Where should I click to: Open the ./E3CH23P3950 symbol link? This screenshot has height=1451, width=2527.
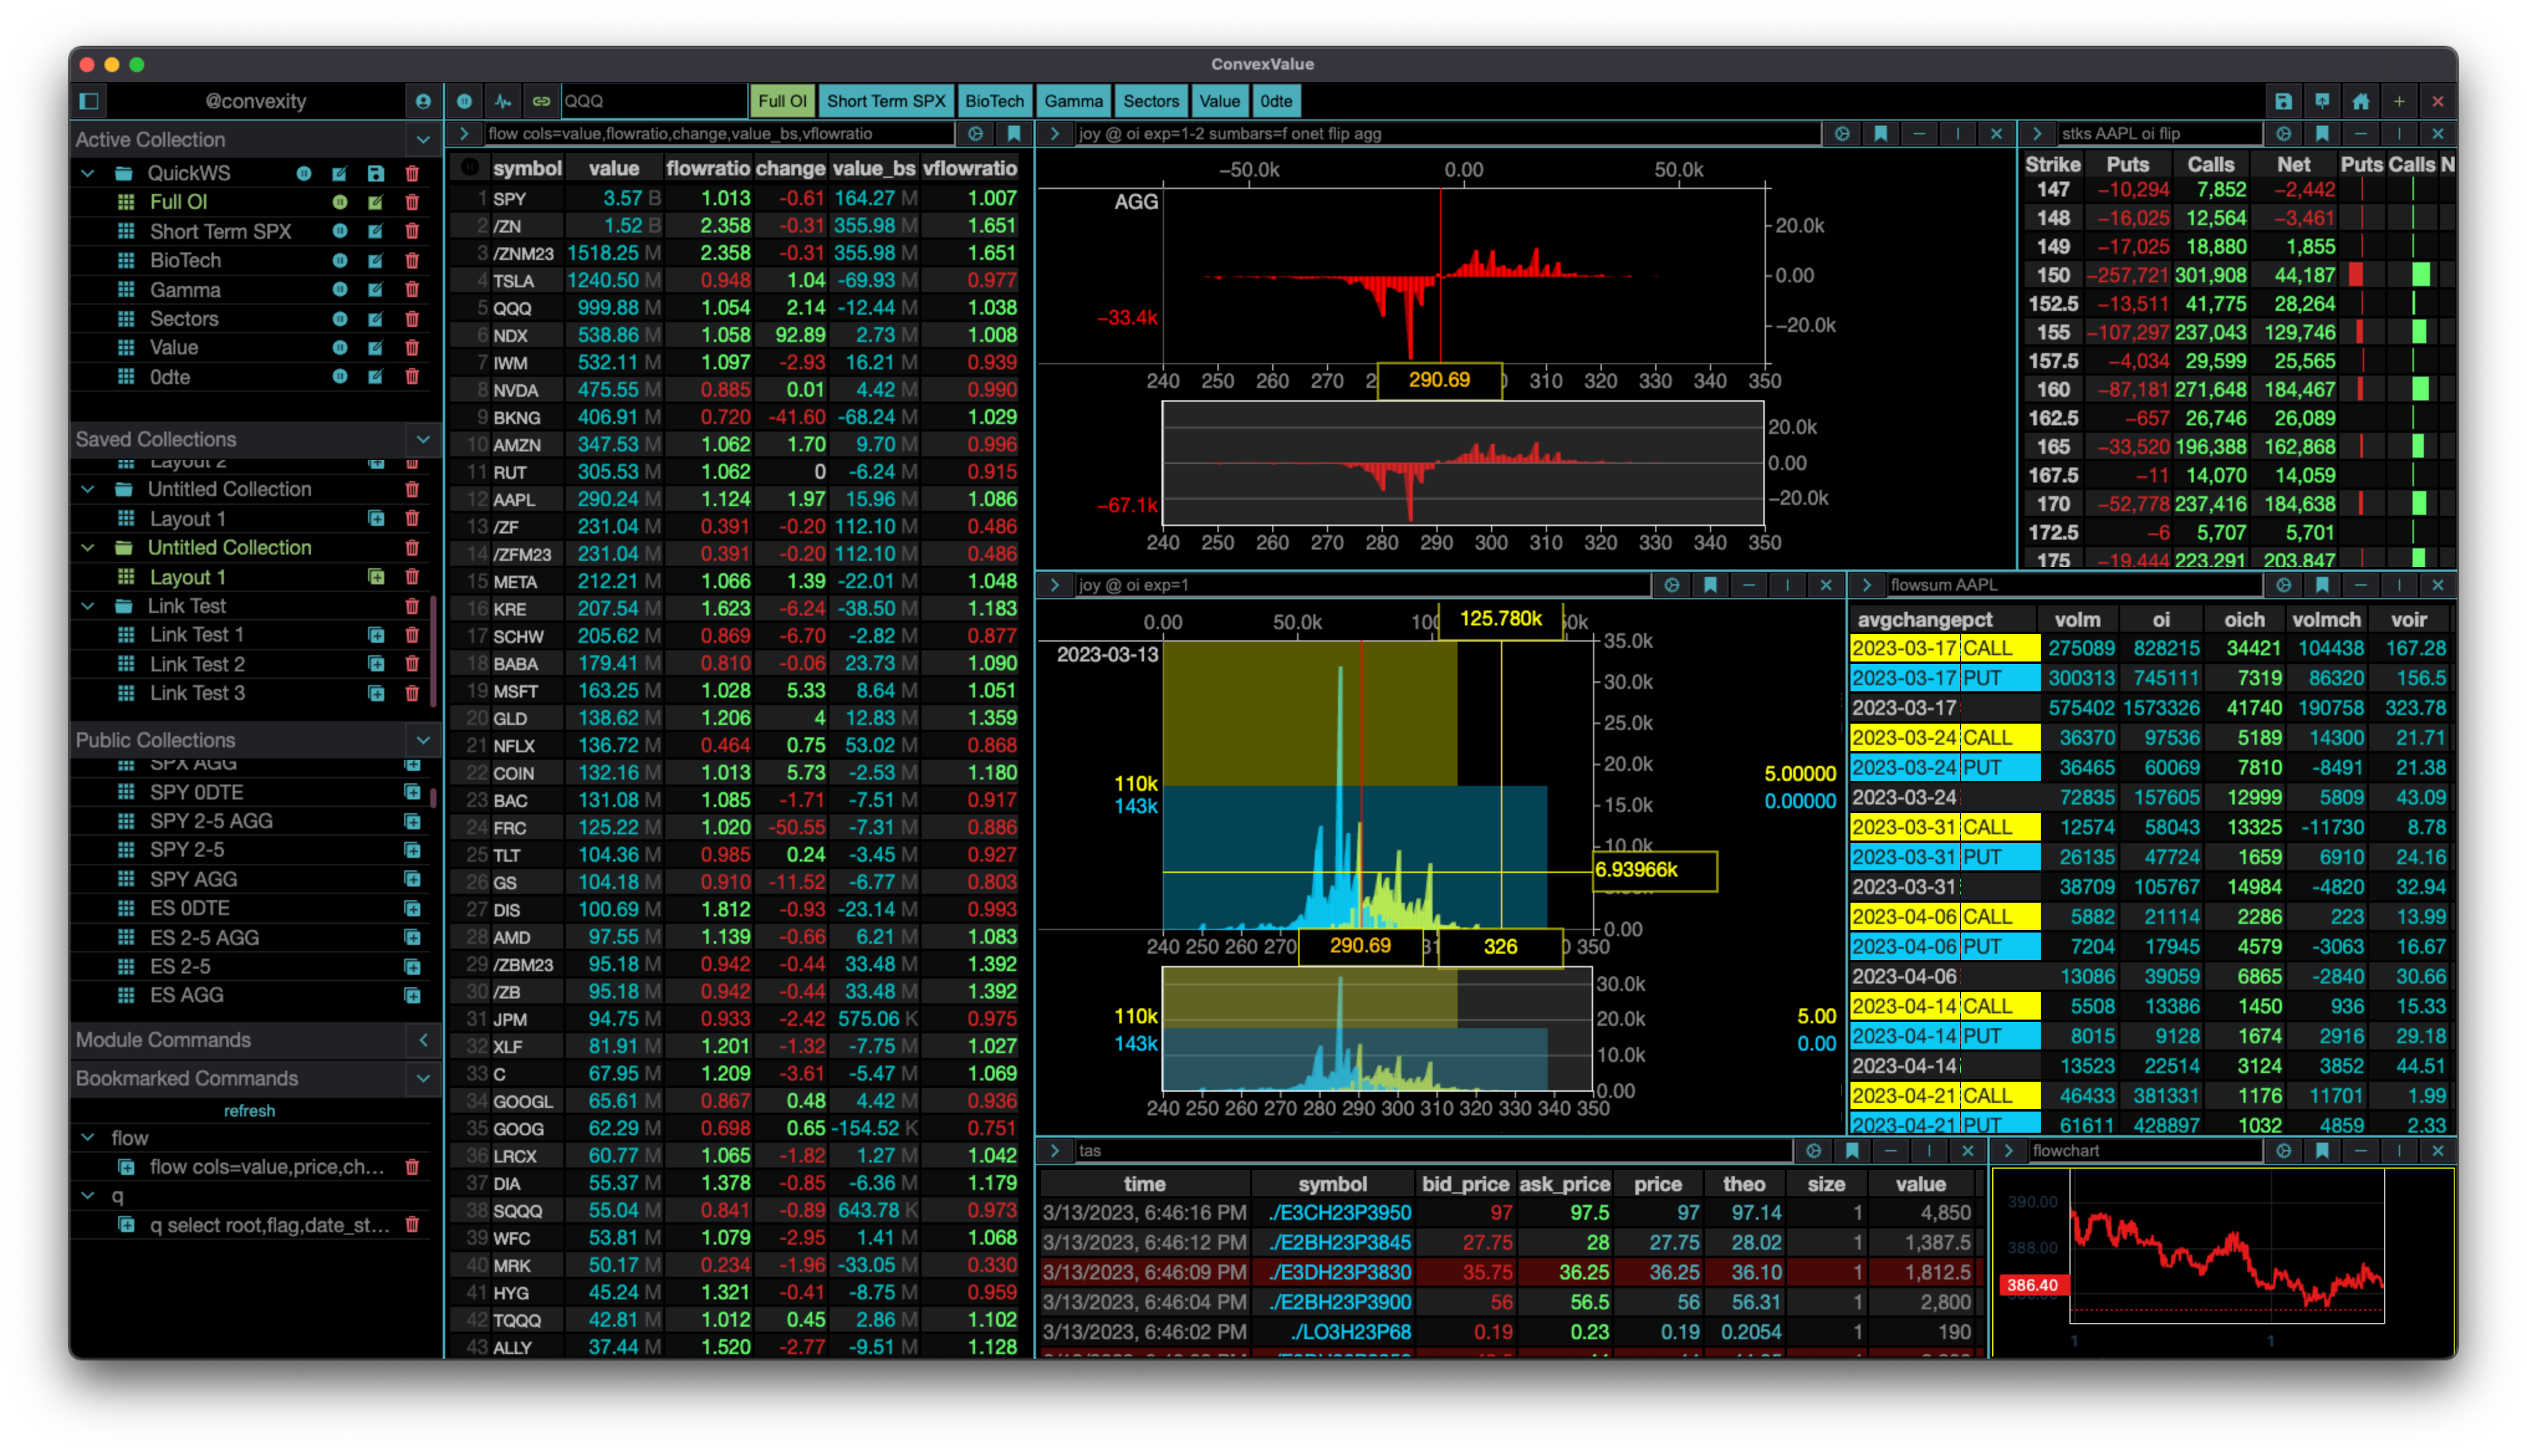pyautogui.click(x=1339, y=1213)
